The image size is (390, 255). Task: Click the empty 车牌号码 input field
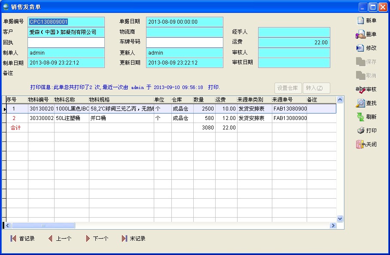(185, 43)
